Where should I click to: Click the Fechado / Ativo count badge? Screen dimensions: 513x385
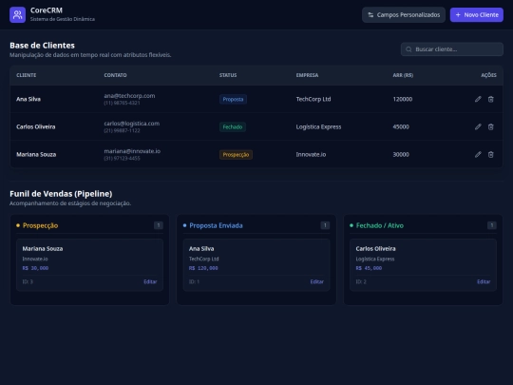pos(492,225)
